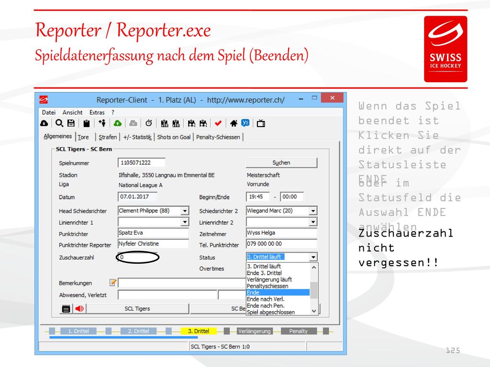Viewport: 490px width, 367px height.
Task: Click the Status list scroll-down arrow
Action: [x=314, y=311]
